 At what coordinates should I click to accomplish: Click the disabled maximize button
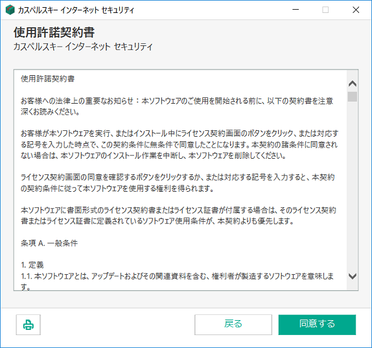tap(325, 10)
